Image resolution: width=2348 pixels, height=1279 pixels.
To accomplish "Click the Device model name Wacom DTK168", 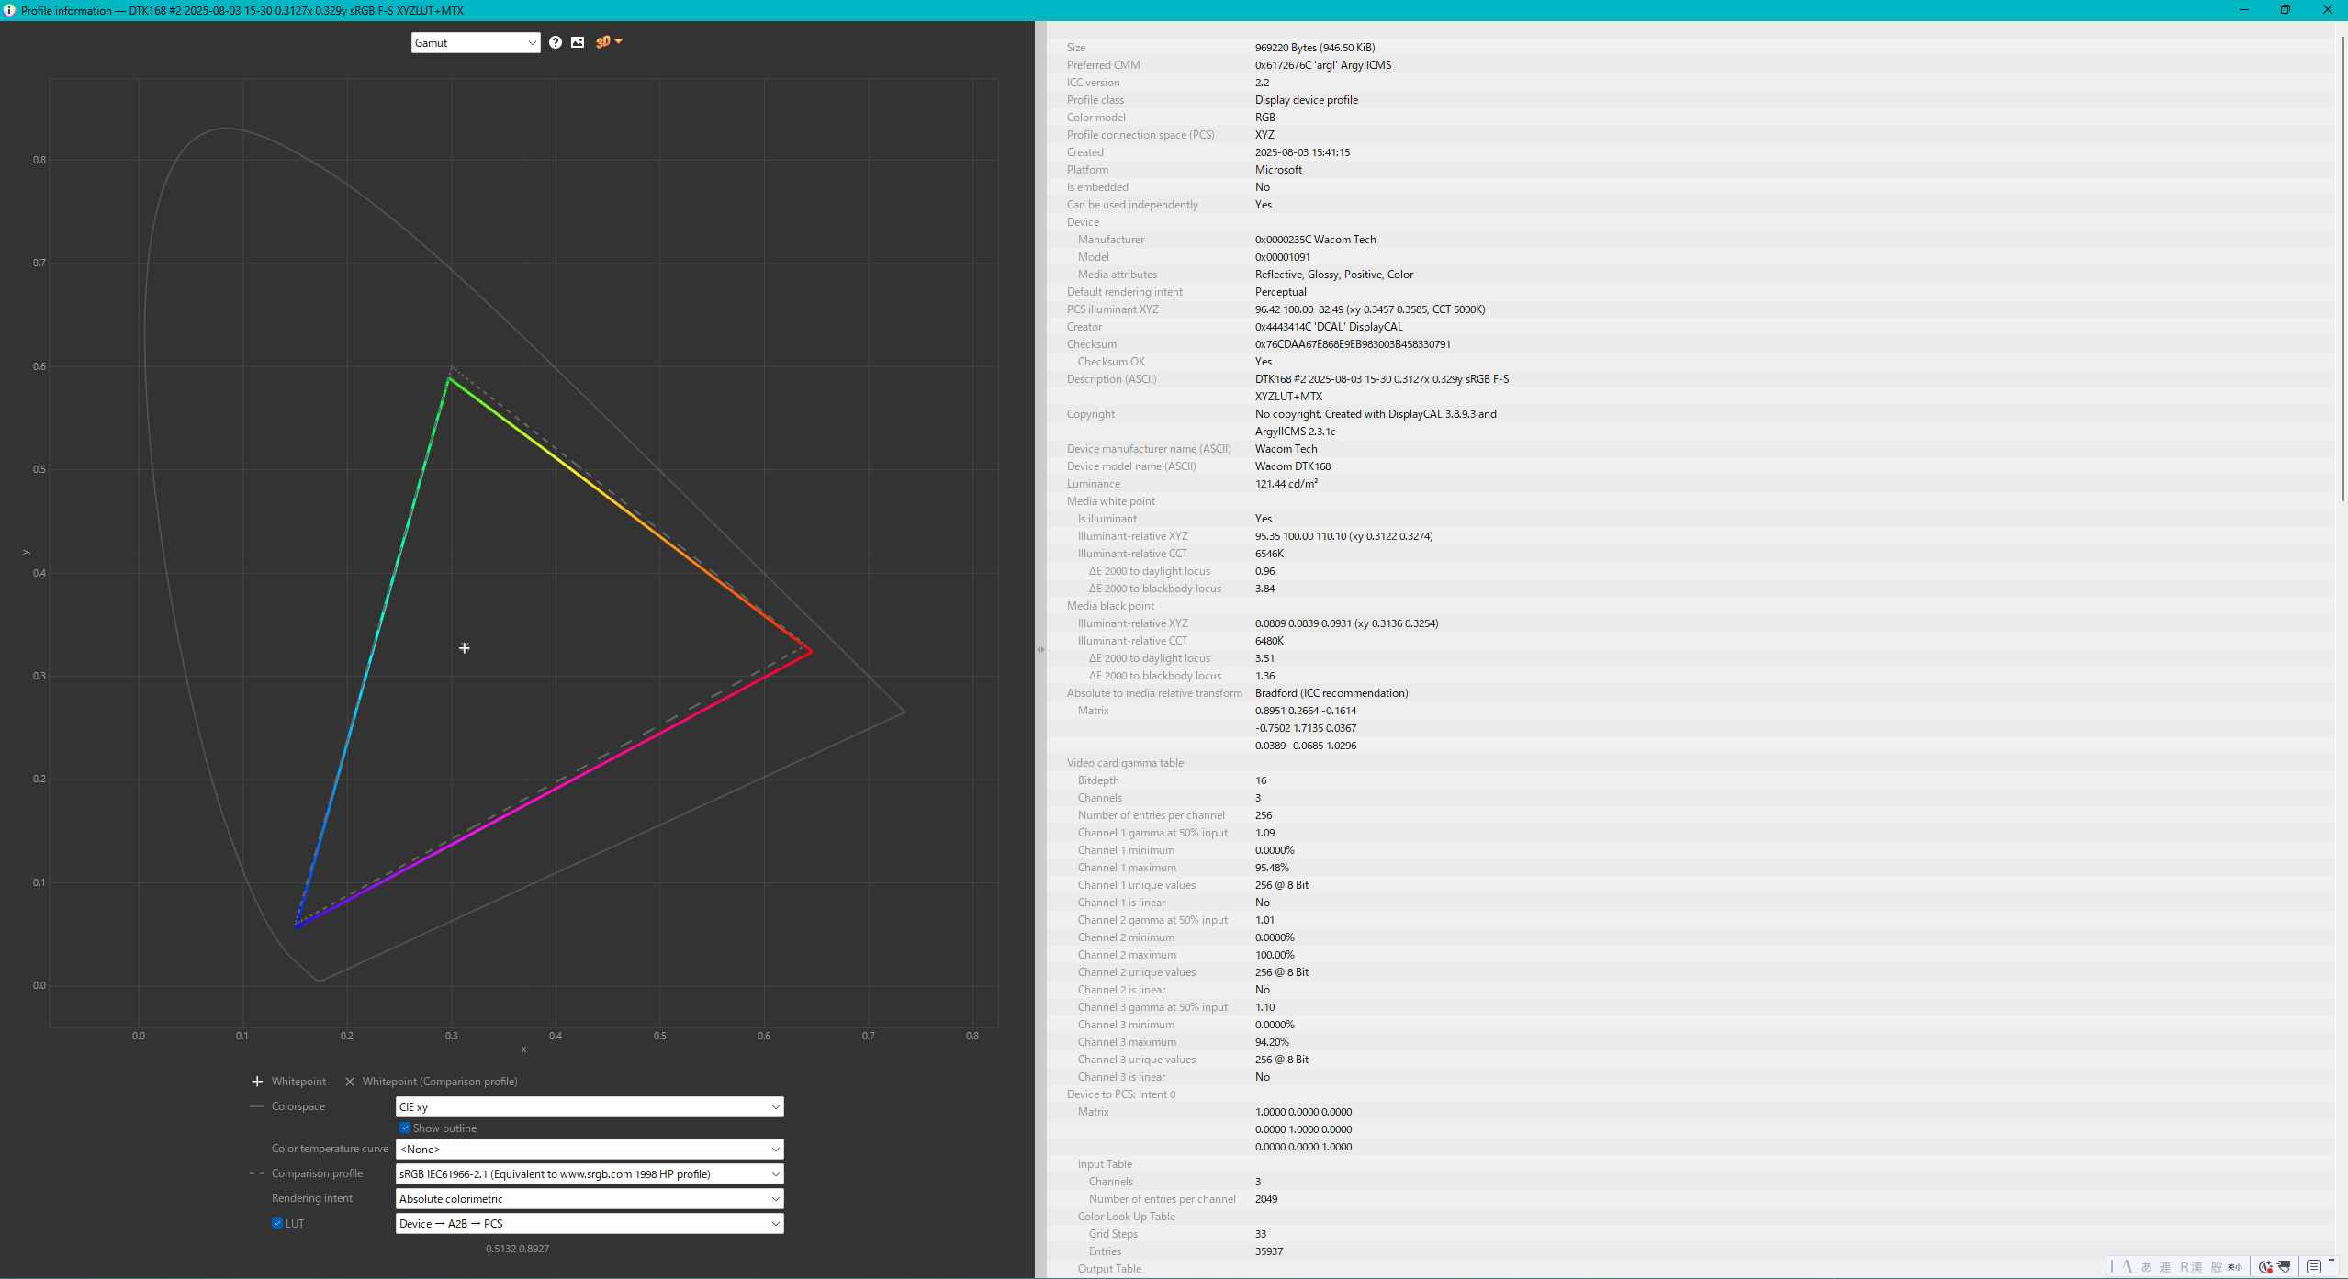I will [x=1293, y=466].
